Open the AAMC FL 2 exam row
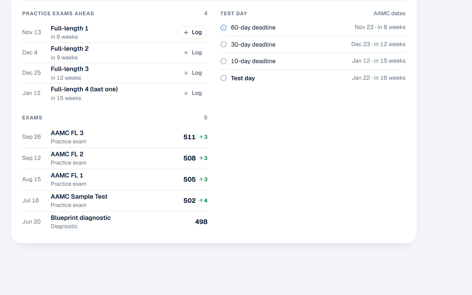472x295 pixels. click(115, 158)
